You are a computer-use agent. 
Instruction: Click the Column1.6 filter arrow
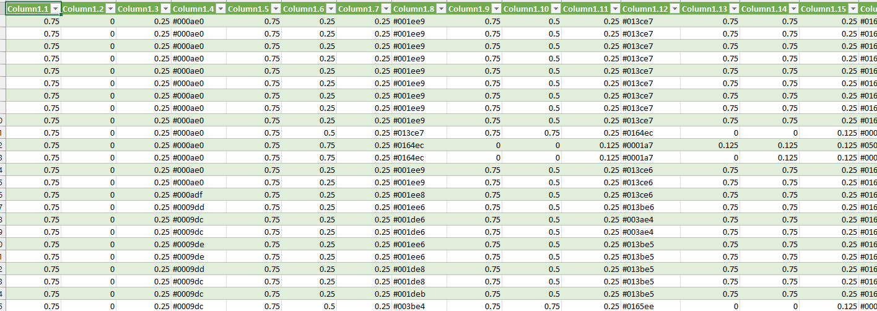(331, 9)
